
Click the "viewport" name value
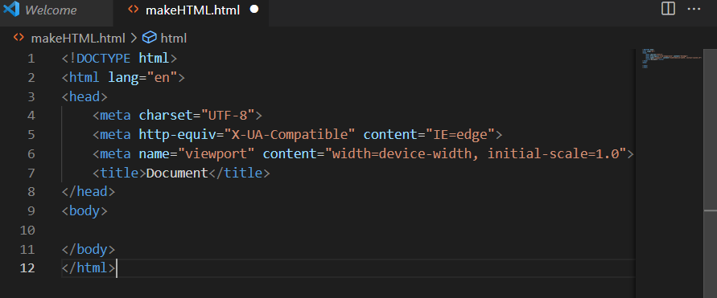point(216,153)
